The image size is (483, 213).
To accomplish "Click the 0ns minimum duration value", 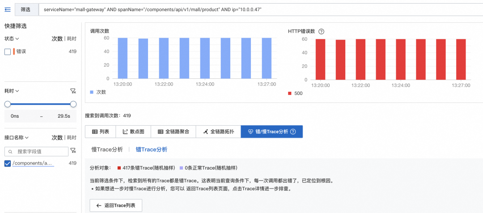I will click(x=15, y=116).
